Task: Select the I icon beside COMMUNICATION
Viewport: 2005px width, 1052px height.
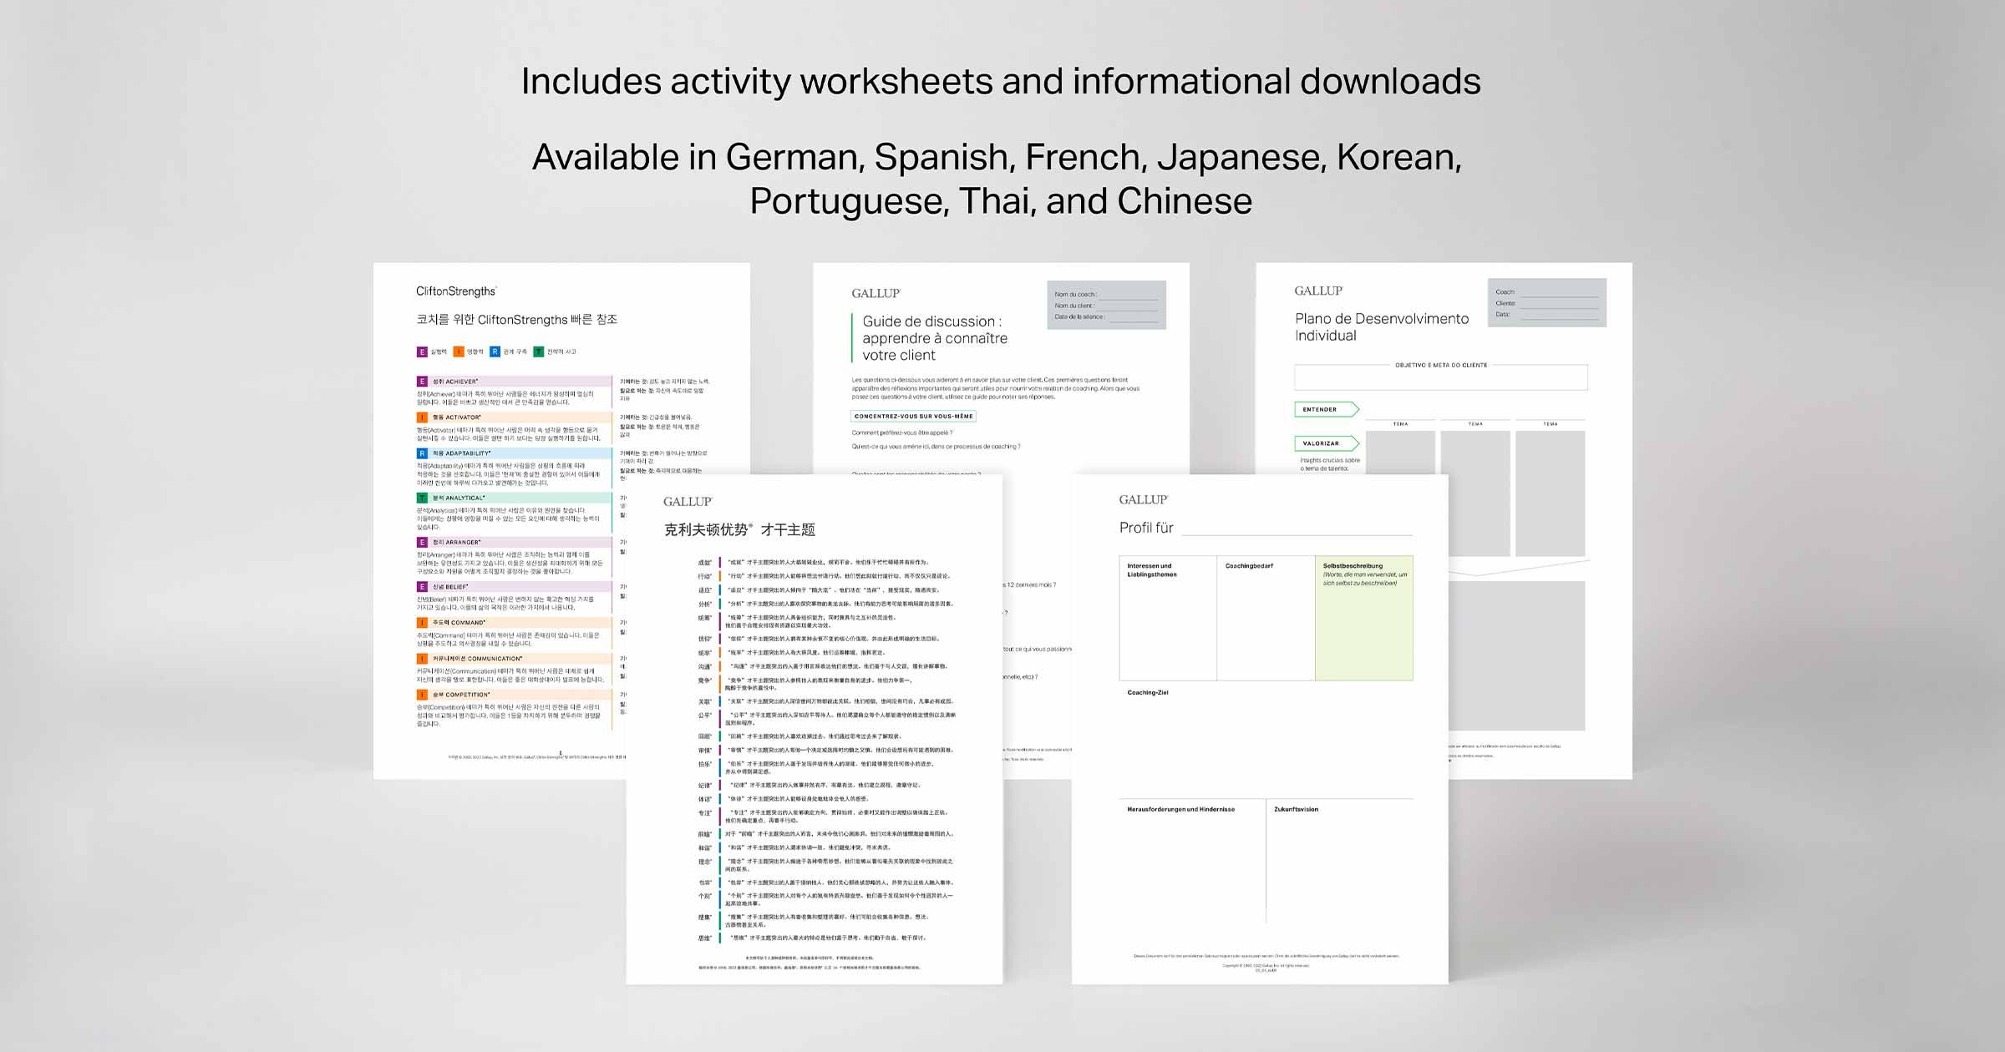Action: coord(422,658)
